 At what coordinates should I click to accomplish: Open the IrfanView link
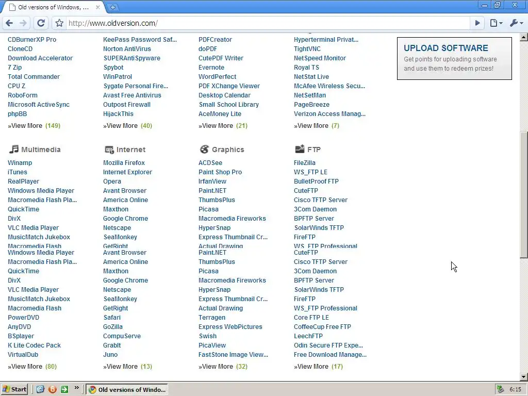212,181
